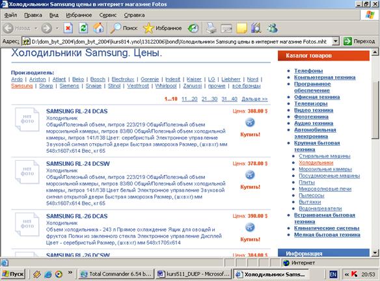Go to the Home page icon
This screenshot has height=281, width=380.
point(98,28)
